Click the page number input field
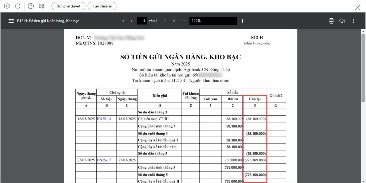 (142, 21)
